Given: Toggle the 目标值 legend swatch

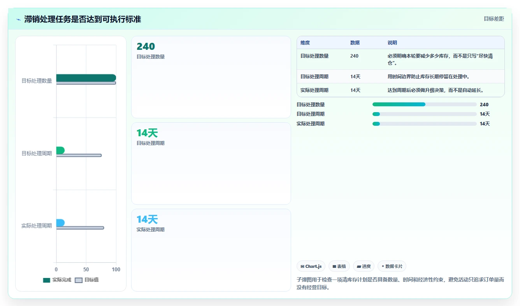Looking at the screenshot, I should tap(79, 280).
